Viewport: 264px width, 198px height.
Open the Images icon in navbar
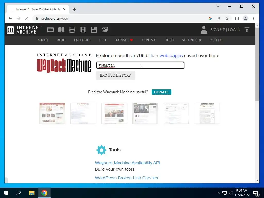(105, 30)
